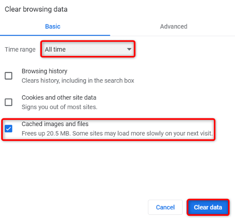235x218 pixels.
Task: Click 'Clears history, including in the search box' description
Action: click(x=78, y=80)
